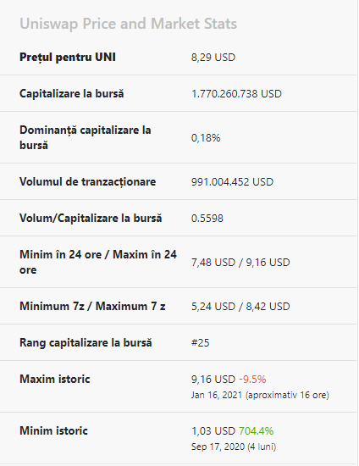Click the Uniswap Price and Market Stats heading
Screen dimensions: 359x466
[x=129, y=24]
